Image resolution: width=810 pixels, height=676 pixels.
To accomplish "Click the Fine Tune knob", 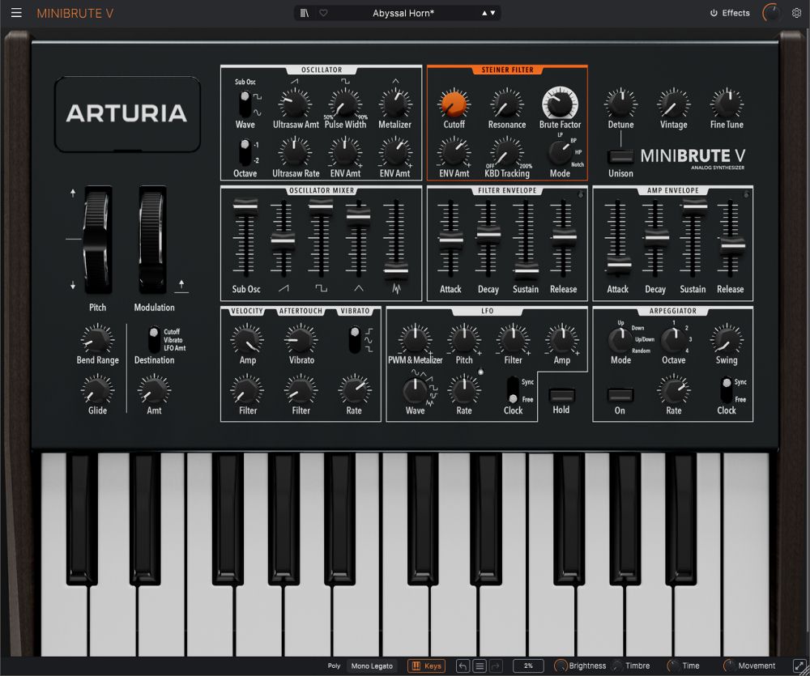I will (x=727, y=103).
